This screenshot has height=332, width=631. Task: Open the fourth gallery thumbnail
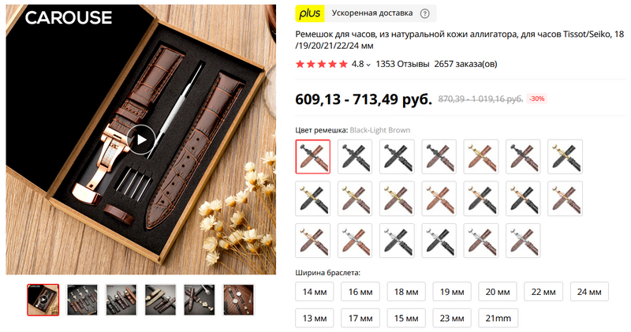coord(161,300)
